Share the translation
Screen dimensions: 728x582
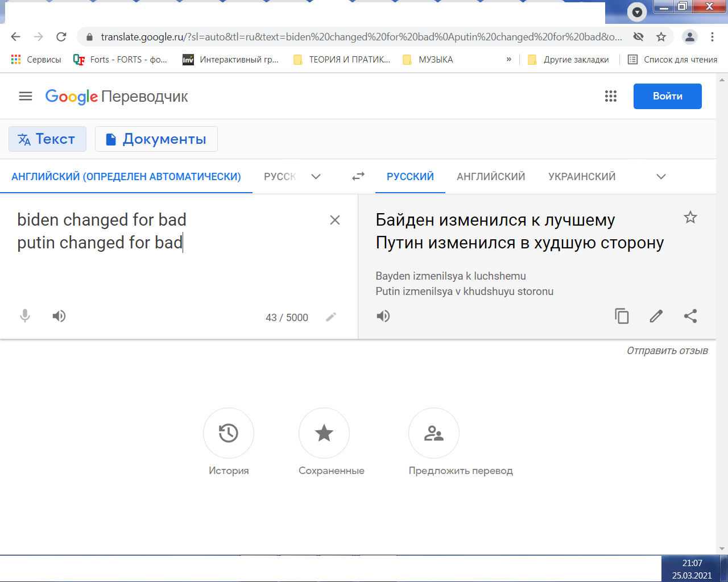click(x=690, y=316)
